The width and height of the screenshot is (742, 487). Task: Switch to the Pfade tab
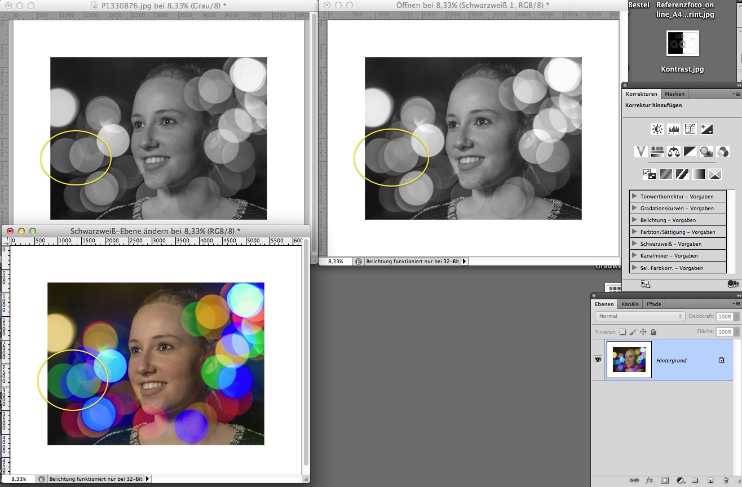click(x=653, y=304)
